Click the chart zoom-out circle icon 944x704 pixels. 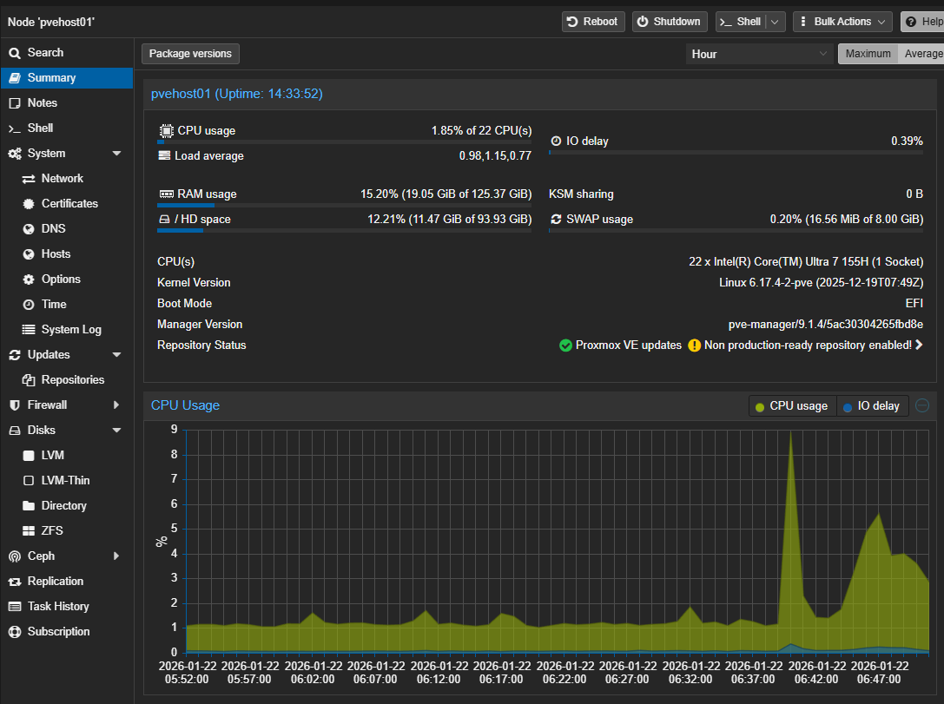pos(922,405)
